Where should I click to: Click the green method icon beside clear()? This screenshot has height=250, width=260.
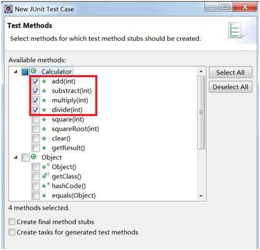pos(44,138)
